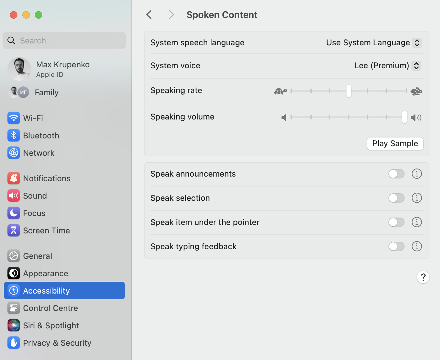The height and width of the screenshot is (360, 440).
Task: Turn on Speak item under the pointer
Action: 396,222
